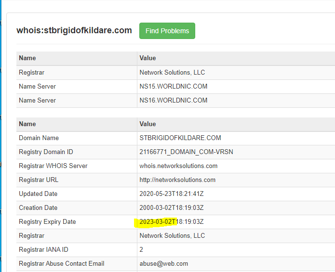
Task: Click the Registrar URL row label
Action: pos(40,180)
